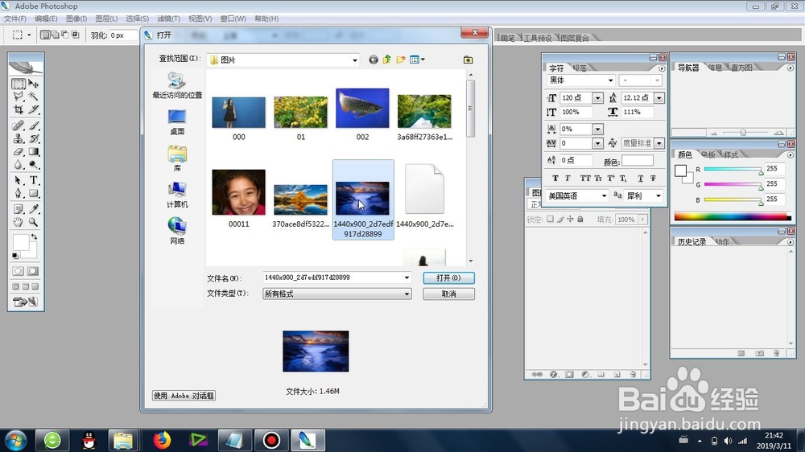
Task: Go up one folder level in dialog
Action: 386,60
